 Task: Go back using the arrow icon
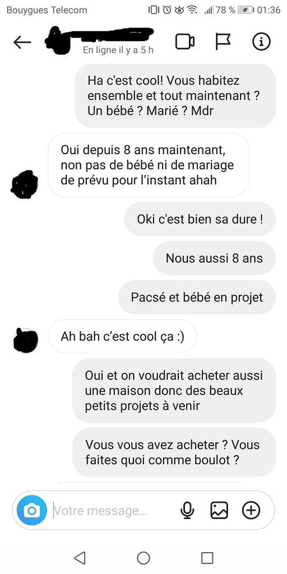22,43
